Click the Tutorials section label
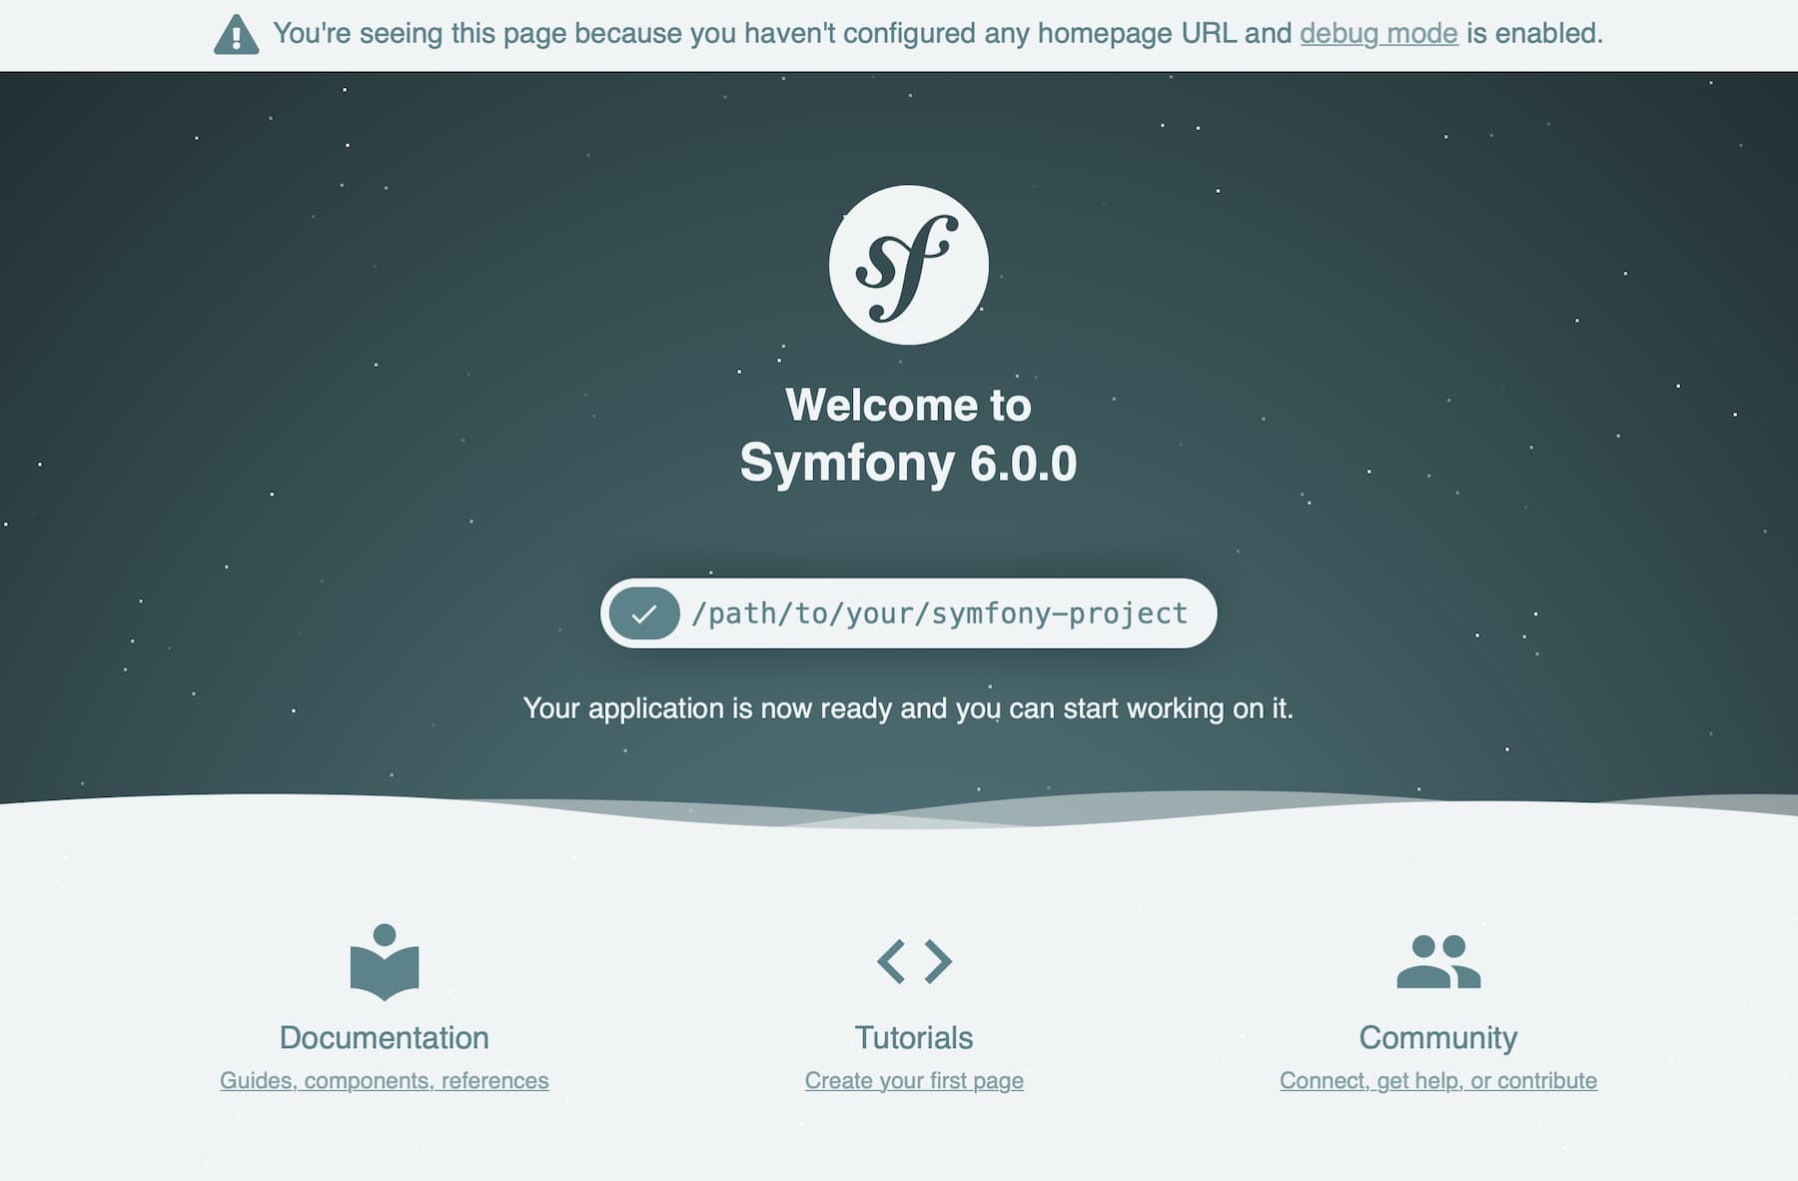The width and height of the screenshot is (1798, 1181). point(913,1037)
